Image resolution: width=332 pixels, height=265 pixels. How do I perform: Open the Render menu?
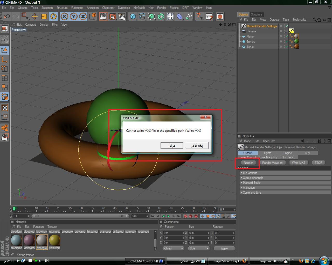(x=162, y=8)
